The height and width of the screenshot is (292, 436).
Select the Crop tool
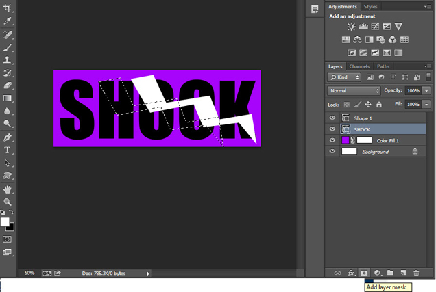(x=8, y=8)
